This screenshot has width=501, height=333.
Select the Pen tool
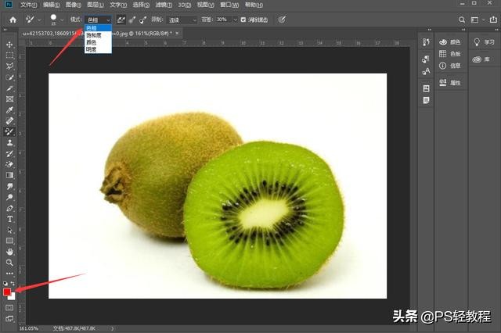coord(9,208)
